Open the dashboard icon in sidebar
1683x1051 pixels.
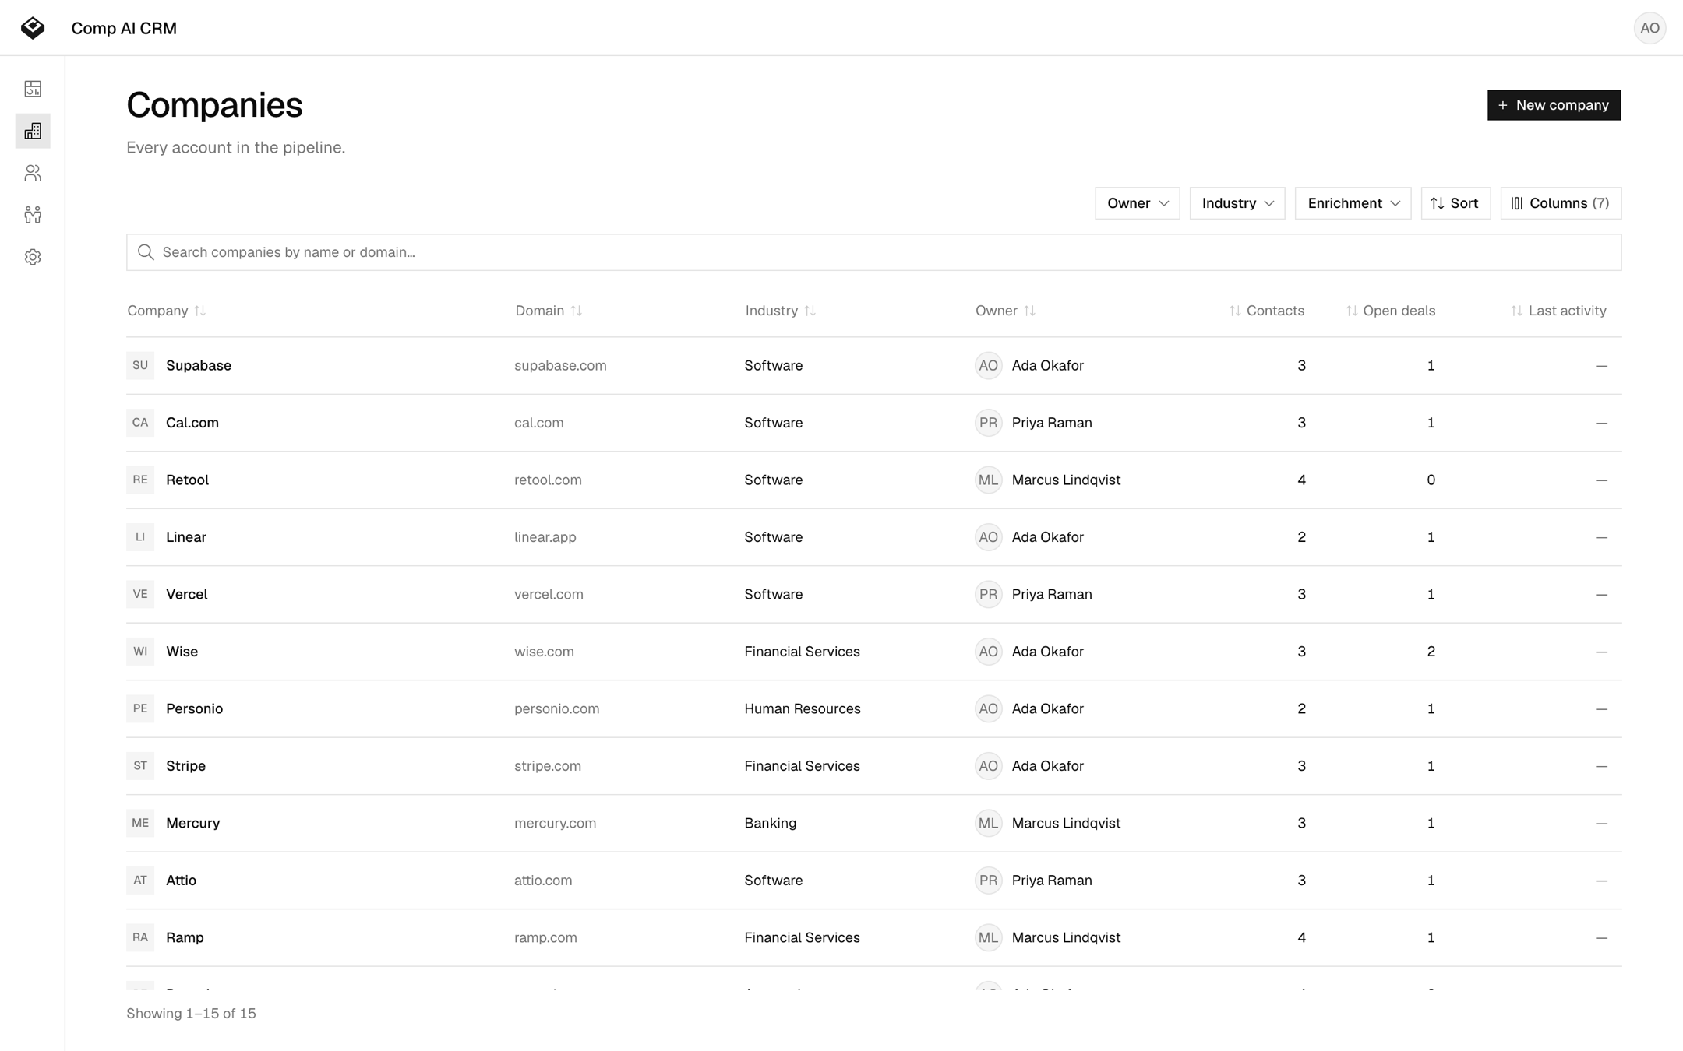coord(33,89)
